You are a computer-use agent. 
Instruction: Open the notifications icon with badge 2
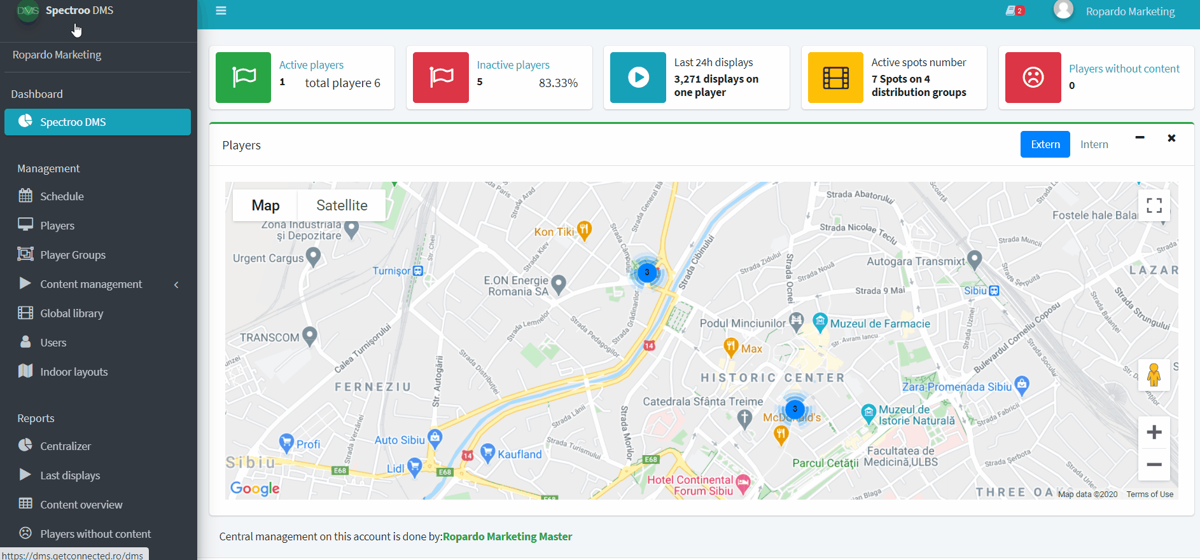click(1015, 11)
